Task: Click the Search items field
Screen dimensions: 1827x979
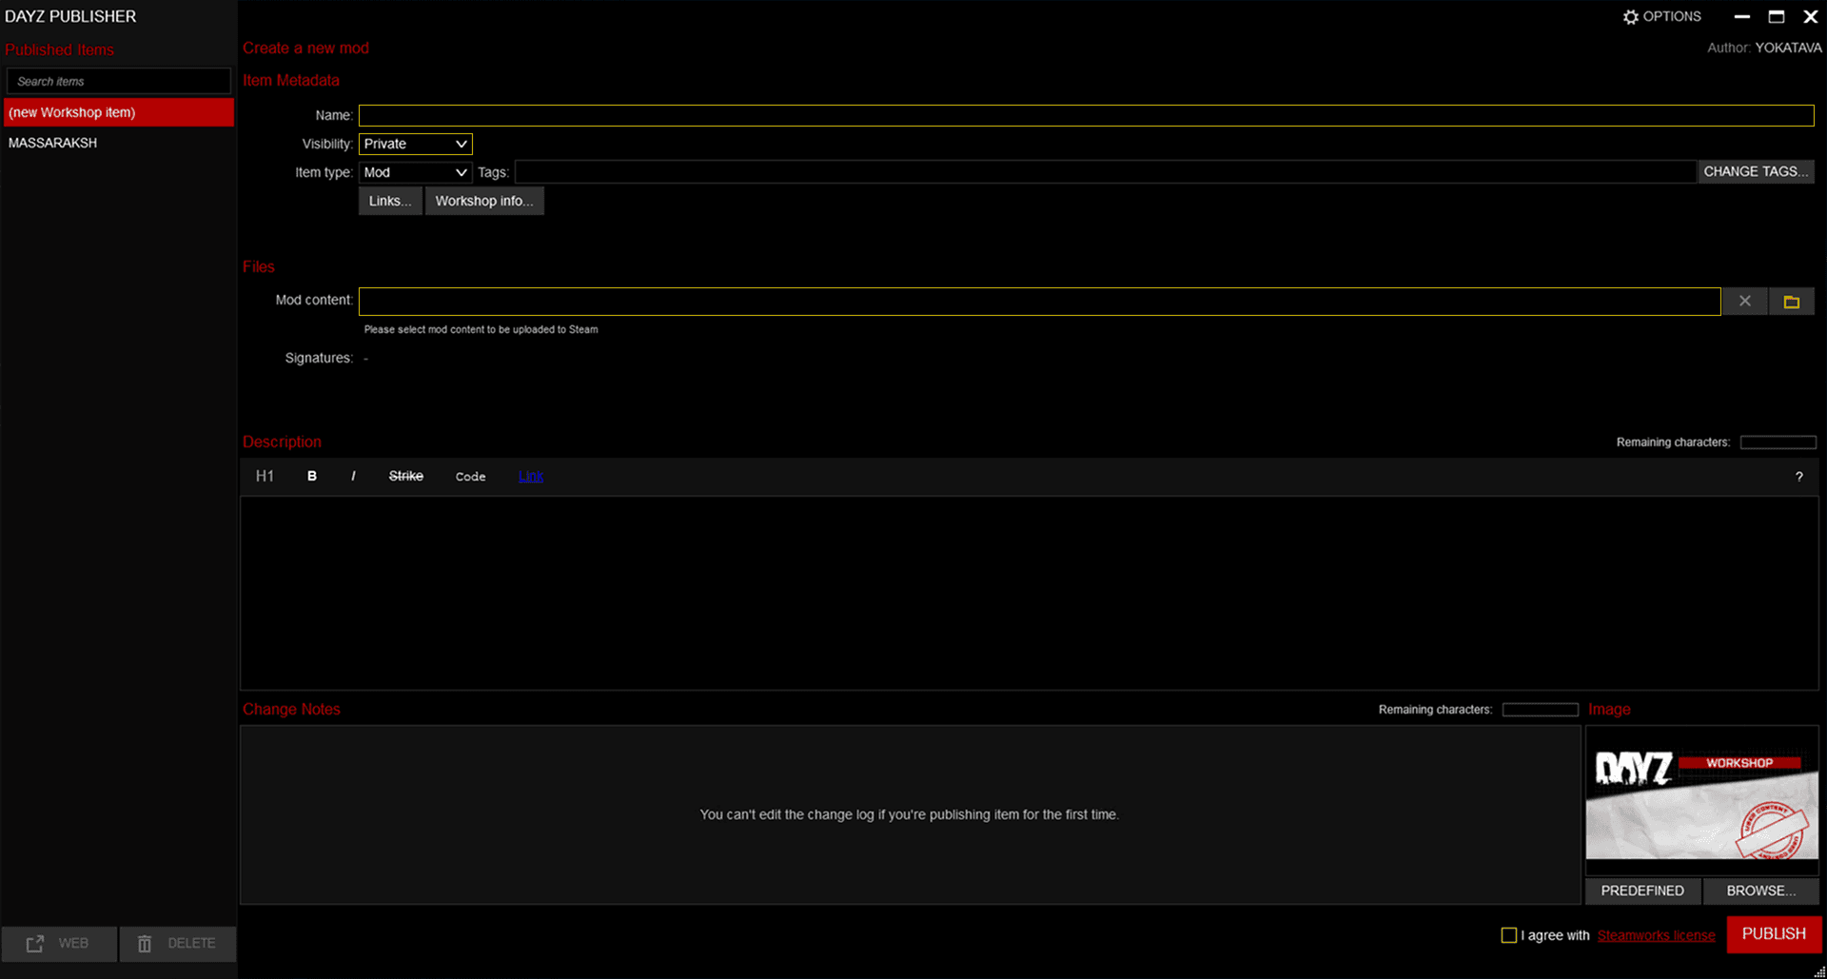Action: (x=118, y=81)
